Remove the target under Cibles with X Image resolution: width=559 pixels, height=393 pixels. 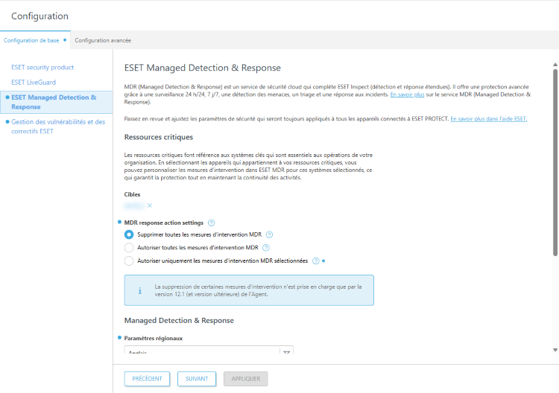(x=149, y=205)
